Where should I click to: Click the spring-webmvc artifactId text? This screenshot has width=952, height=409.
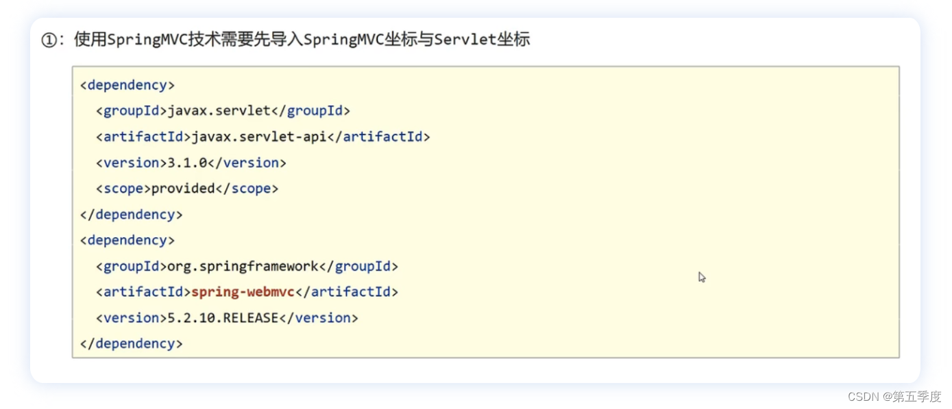[243, 292]
